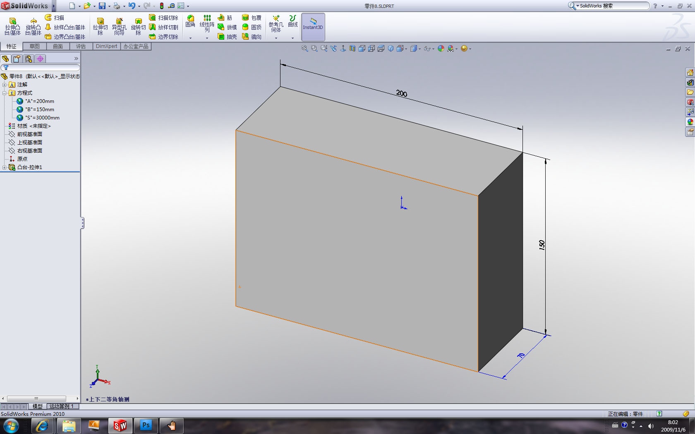Select the 上视基准面 top plane
This screenshot has height=434, width=695.
(25, 143)
